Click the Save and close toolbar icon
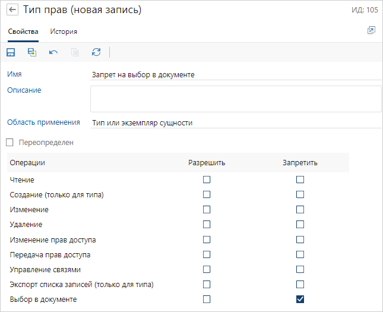The height and width of the screenshot is (312, 383). (x=32, y=52)
